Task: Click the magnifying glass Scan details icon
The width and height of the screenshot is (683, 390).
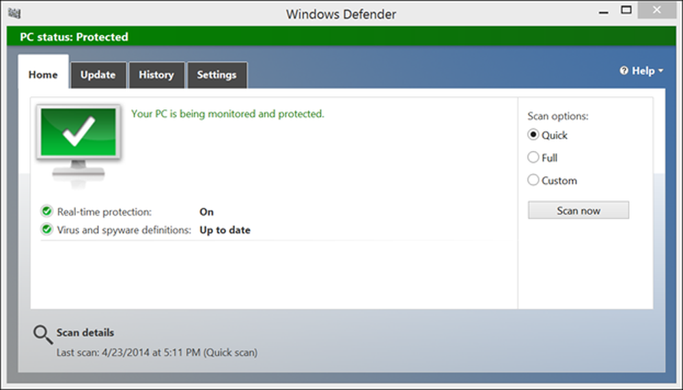Action: pos(42,335)
